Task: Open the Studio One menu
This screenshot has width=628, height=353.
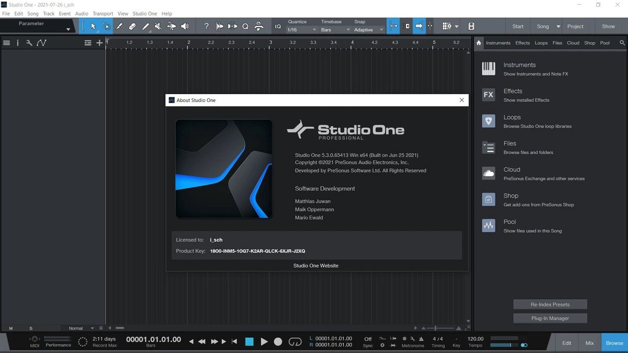Action: [x=144, y=14]
